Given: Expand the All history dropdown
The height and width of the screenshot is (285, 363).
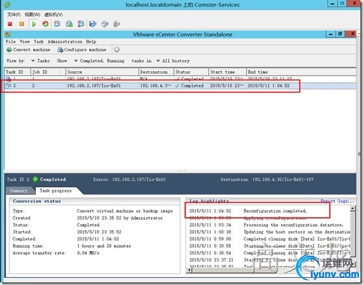Looking at the screenshot, I should click(173, 61).
